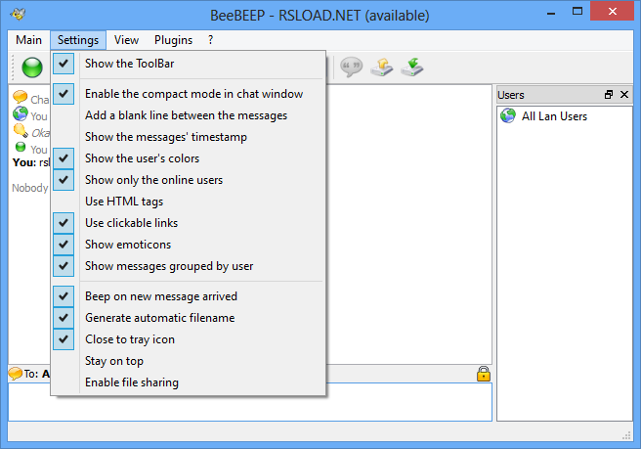Close the Users panel
Screen dimensions: 641x449
coord(624,95)
